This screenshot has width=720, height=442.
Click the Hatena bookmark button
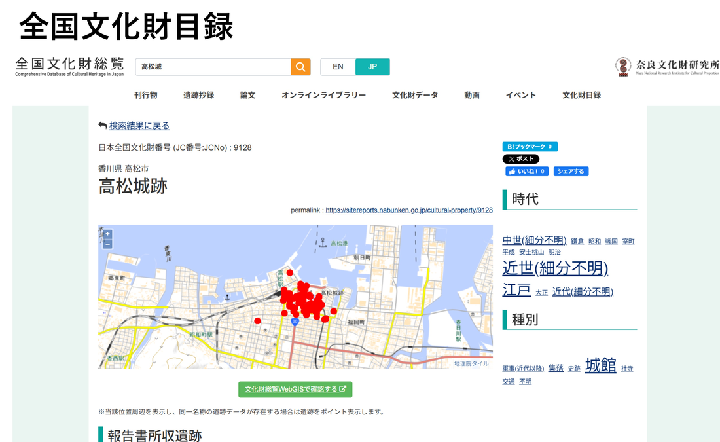(530, 147)
